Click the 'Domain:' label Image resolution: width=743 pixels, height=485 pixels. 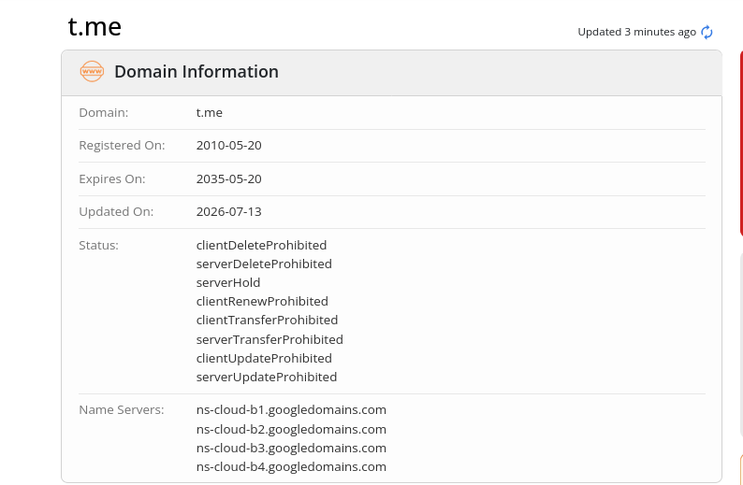(x=103, y=113)
